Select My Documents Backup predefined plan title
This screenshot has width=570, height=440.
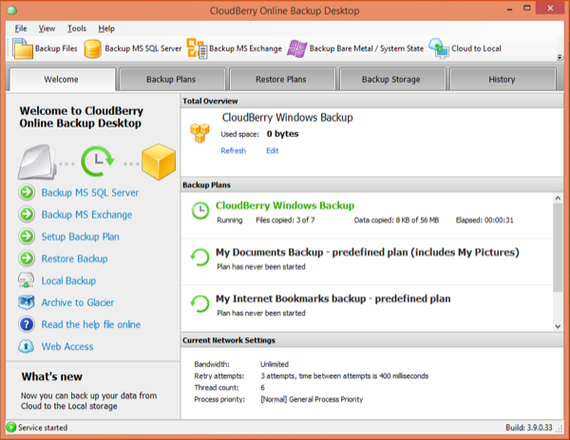click(368, 252)
